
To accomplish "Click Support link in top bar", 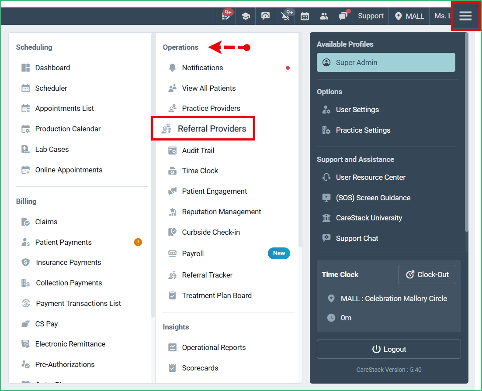I will [x=371, y=16].
